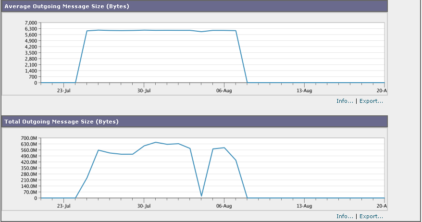Select the Total Outgoing Message Size header
This screenshot has height=222, width=422.
194,122
